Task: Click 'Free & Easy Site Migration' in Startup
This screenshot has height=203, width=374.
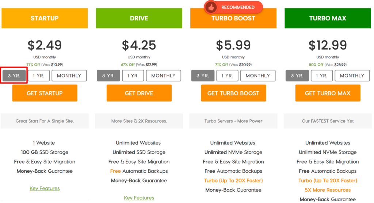Action: coord(45,162)
